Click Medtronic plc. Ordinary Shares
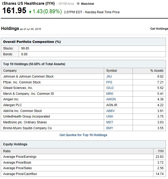The image size is (168, 179). pos(25,122)
